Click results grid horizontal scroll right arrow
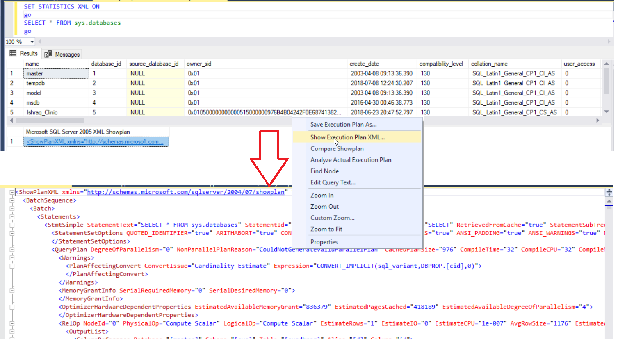The width and height of the screenshot is (618, 346). pos(597,121)
